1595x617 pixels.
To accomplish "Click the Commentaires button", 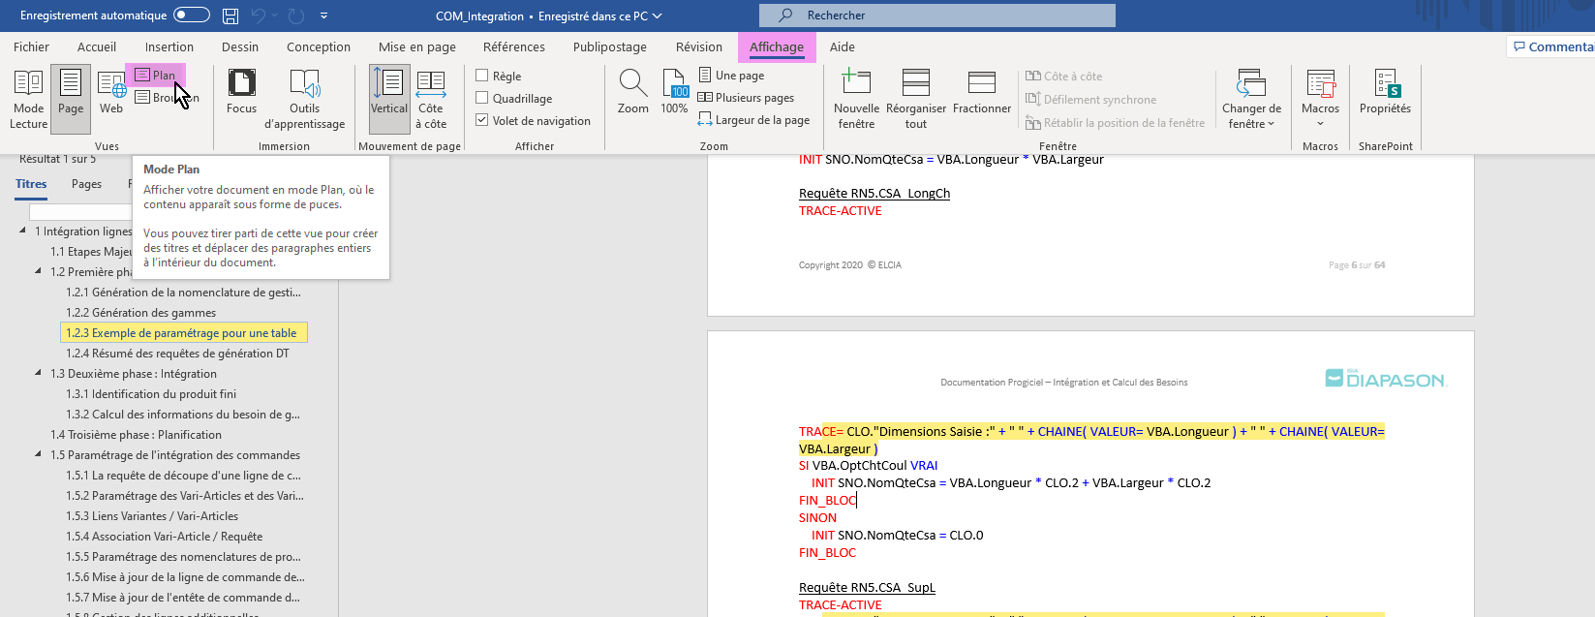I will pos(1552,46).
